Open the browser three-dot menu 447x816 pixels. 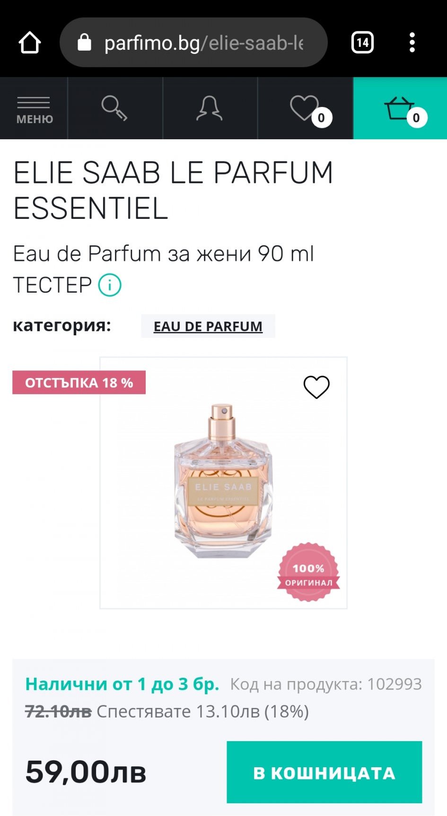coord(412,43)
